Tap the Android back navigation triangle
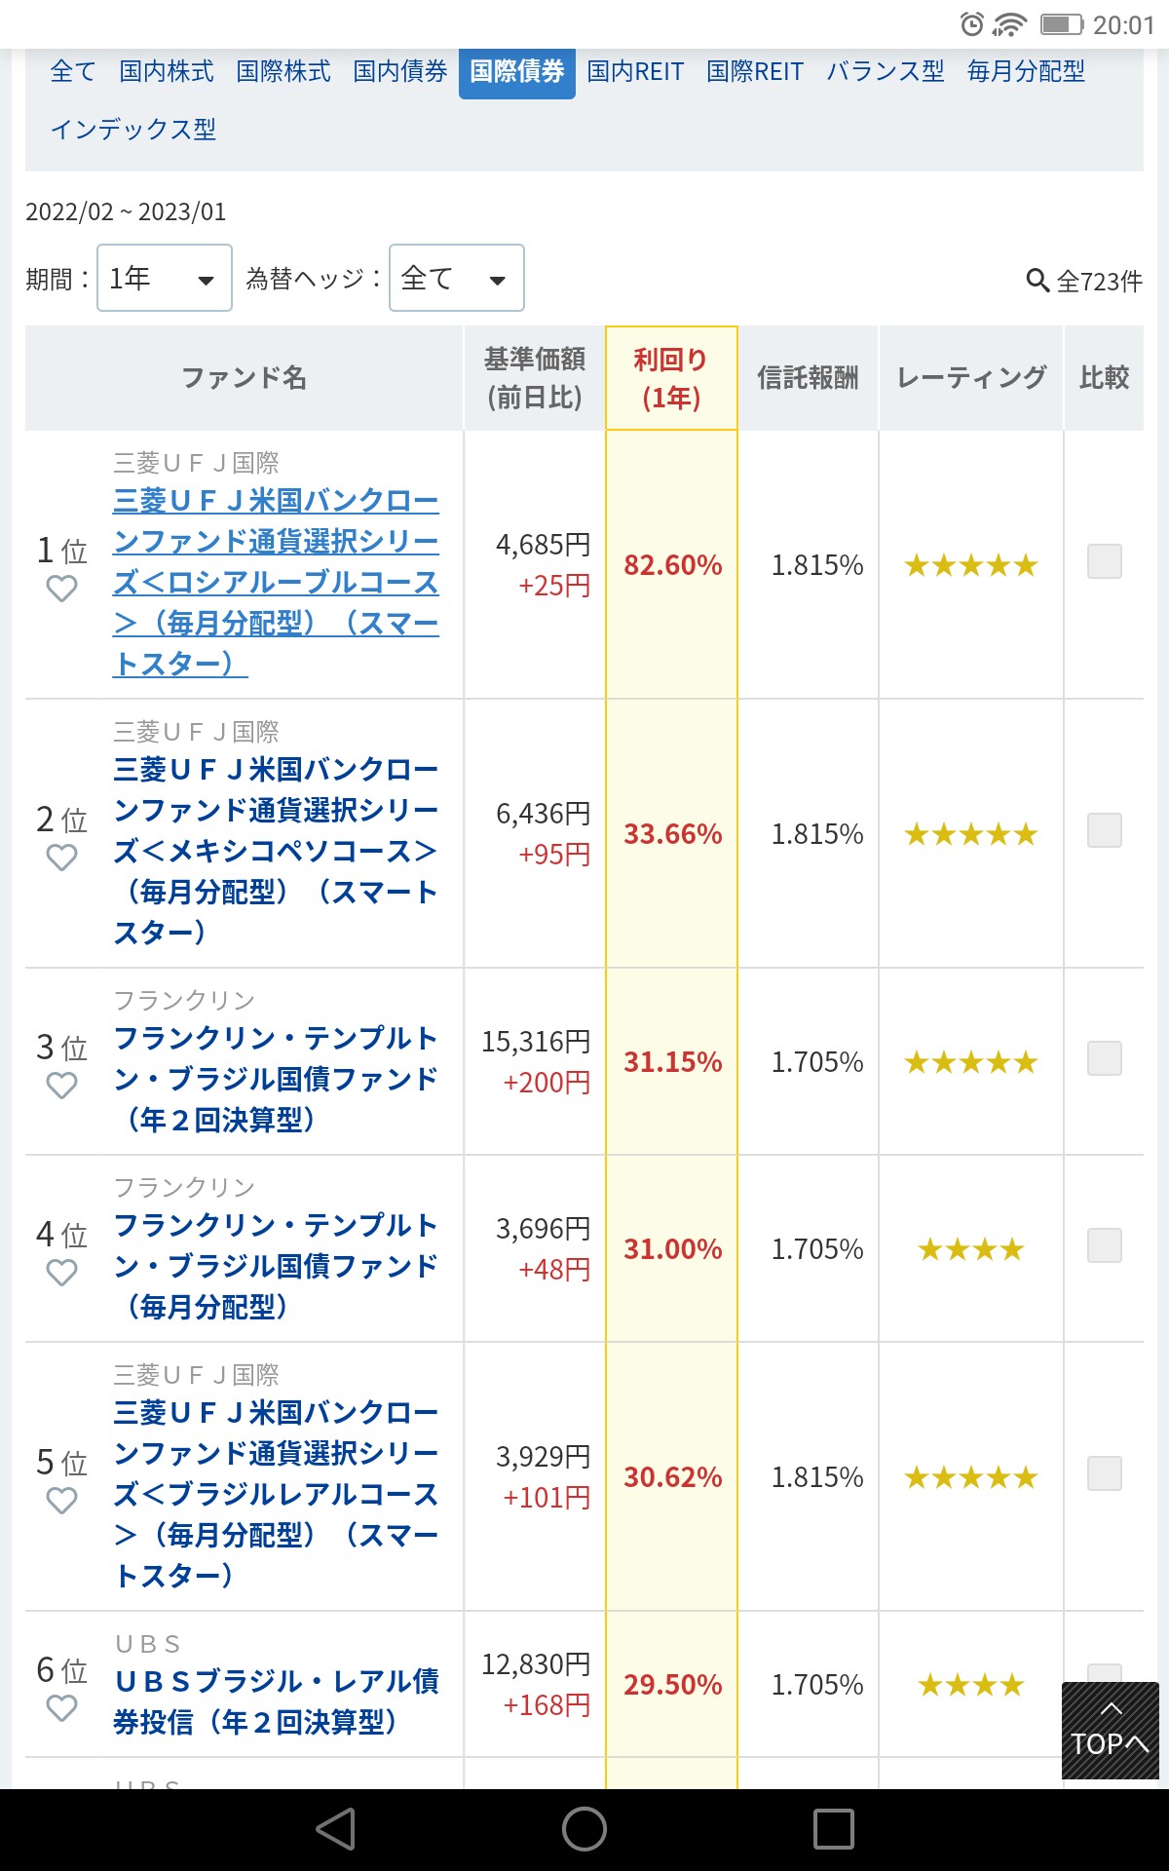 tap(336, 1829)
